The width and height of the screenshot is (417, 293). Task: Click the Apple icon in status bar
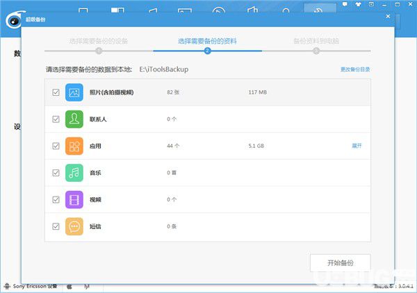[69, 287]
